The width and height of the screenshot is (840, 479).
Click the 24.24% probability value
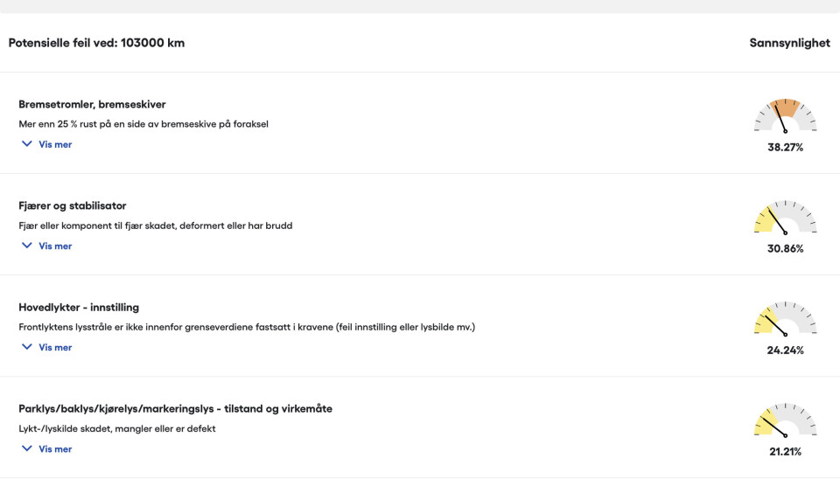coord(785,351)
